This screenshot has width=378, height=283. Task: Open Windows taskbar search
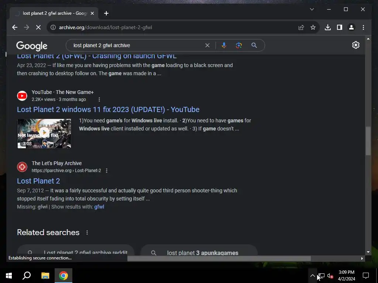click(x=27, y=276)
